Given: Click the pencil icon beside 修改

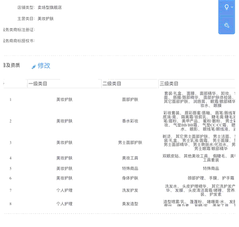Looking at the screenshot, I should click(x=34, y=67).
